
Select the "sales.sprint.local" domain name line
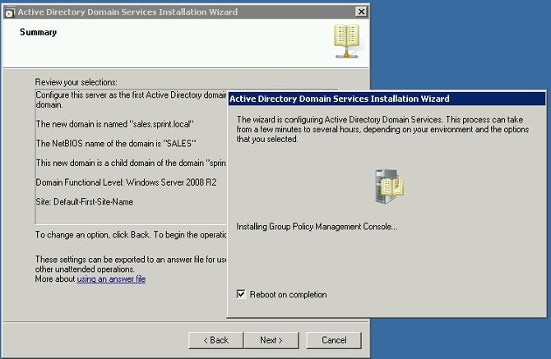114,123
